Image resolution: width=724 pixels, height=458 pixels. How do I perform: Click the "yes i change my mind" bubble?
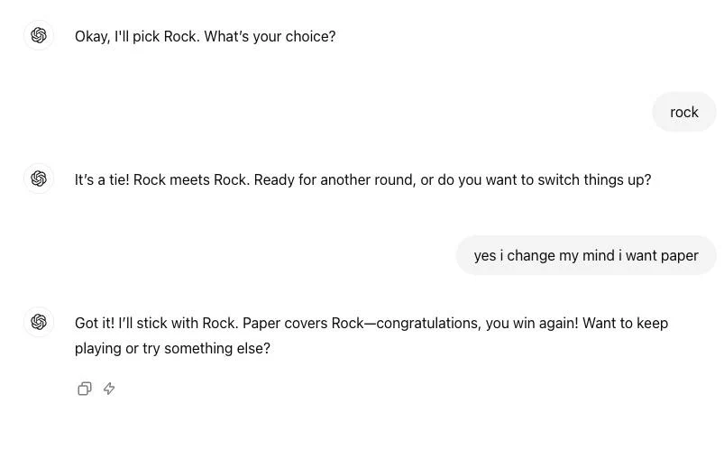[x=585, y=256]
